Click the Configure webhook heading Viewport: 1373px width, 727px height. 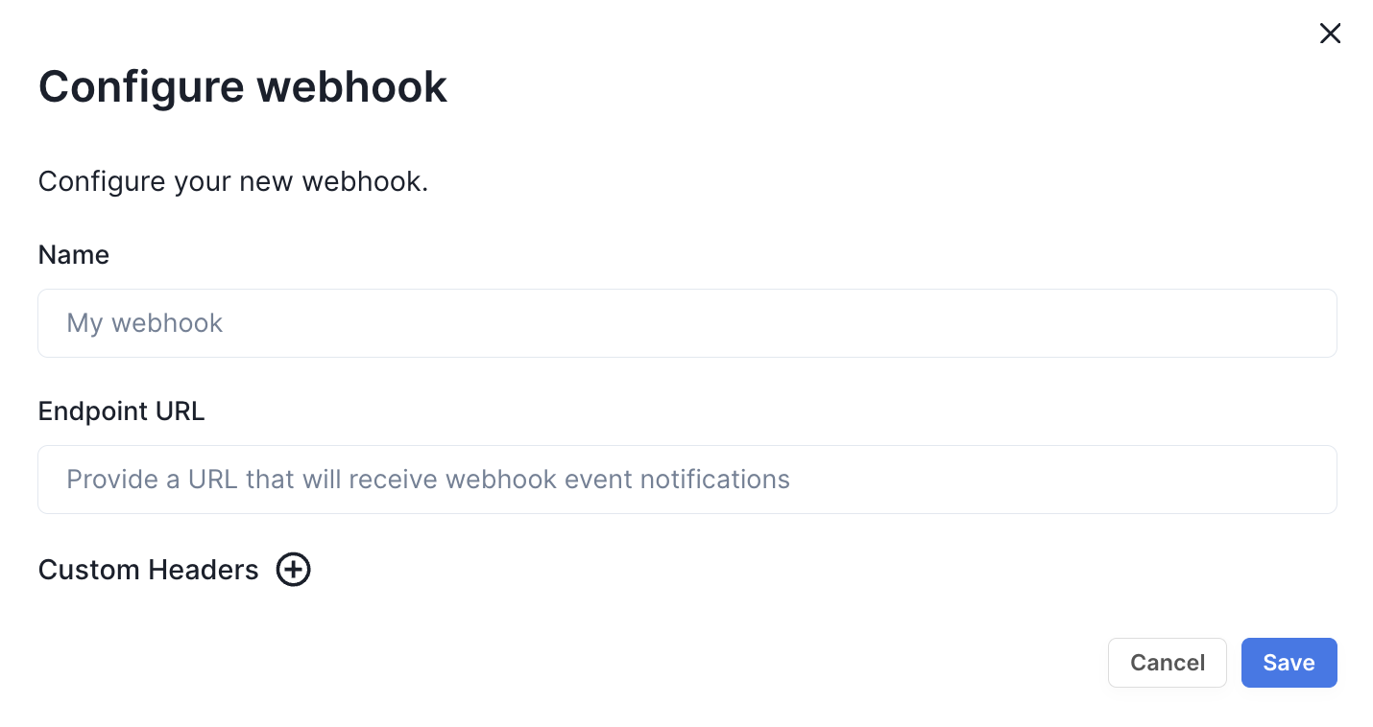(x=243, y=86)
